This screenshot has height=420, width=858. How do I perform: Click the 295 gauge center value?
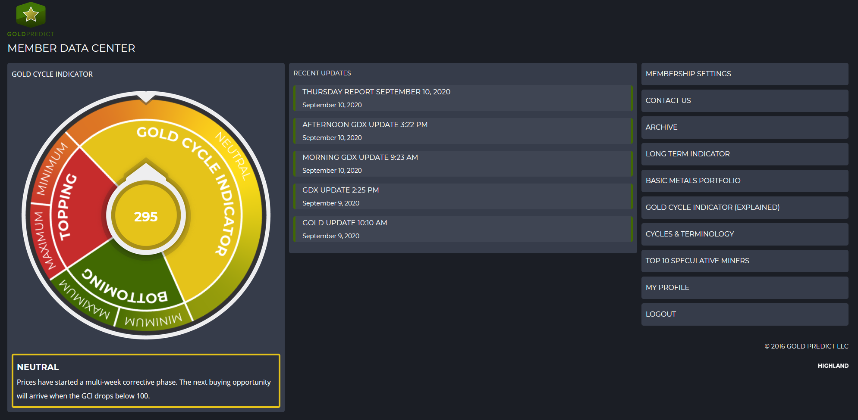point(146,216)
